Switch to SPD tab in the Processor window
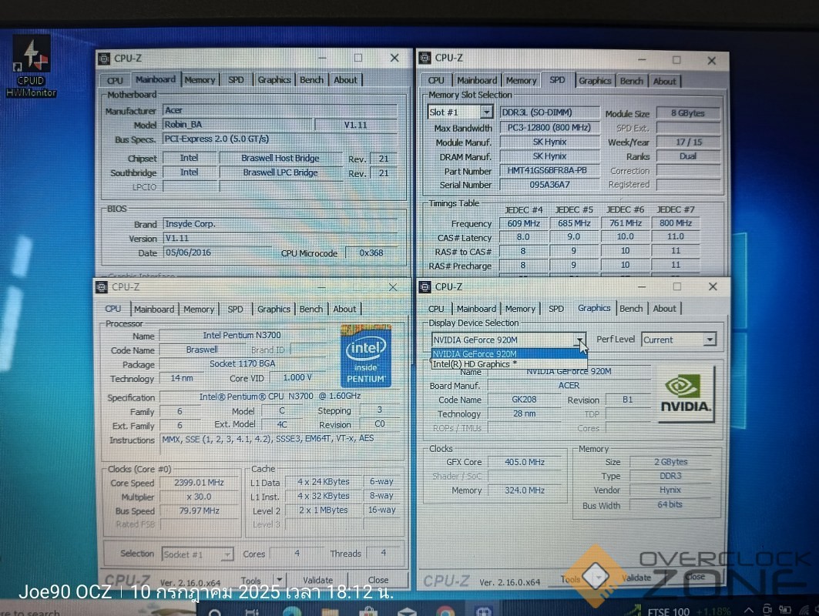Screen dimensions: 819x616 click(x=236, y=309)
